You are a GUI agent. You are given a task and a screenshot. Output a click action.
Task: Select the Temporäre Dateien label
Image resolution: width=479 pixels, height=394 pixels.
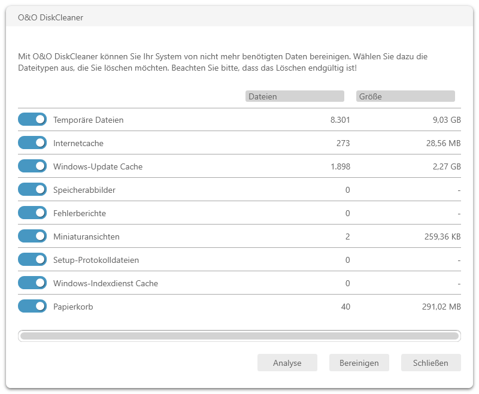88,120
